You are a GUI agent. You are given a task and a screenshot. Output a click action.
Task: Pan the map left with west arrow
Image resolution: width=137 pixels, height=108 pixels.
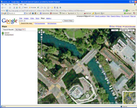(x=39, y=32)
